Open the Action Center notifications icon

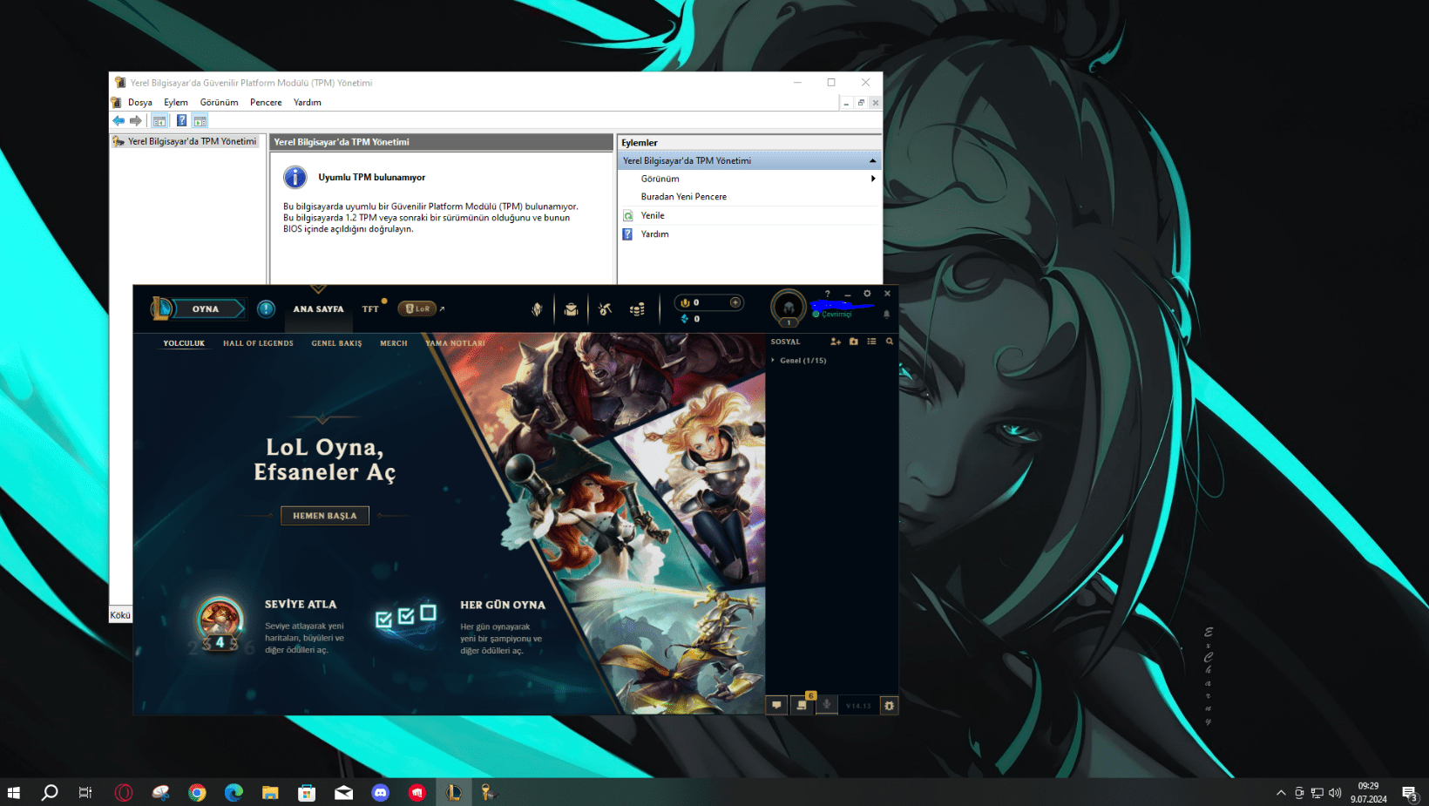pos(1410,793)
